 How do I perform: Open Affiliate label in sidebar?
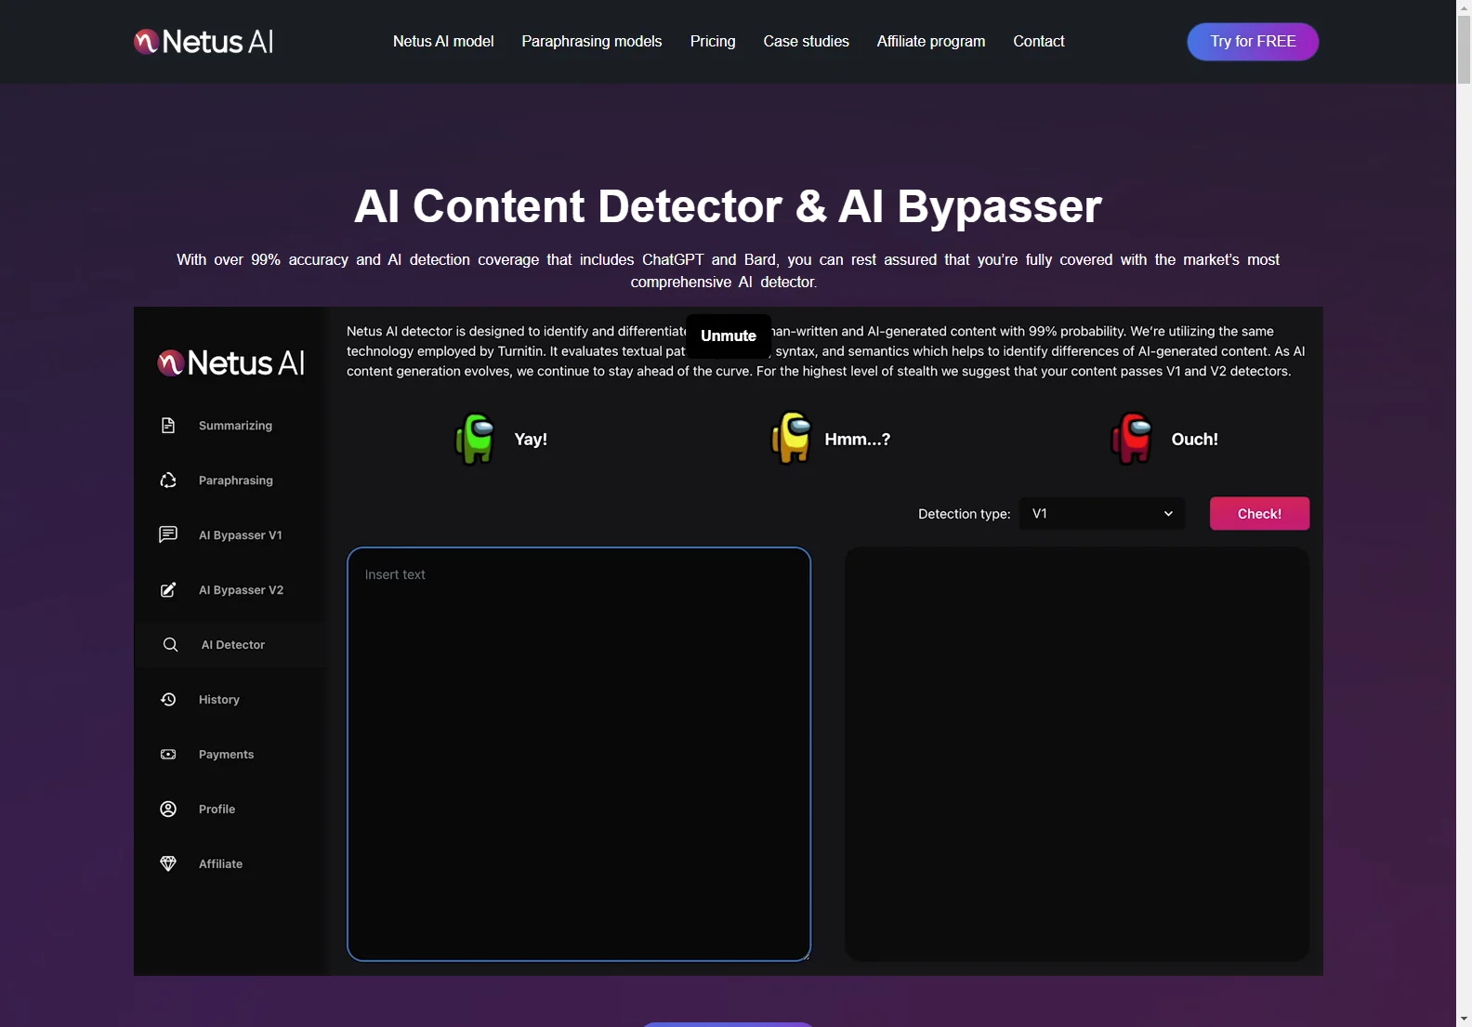click(x=220, y=864)
